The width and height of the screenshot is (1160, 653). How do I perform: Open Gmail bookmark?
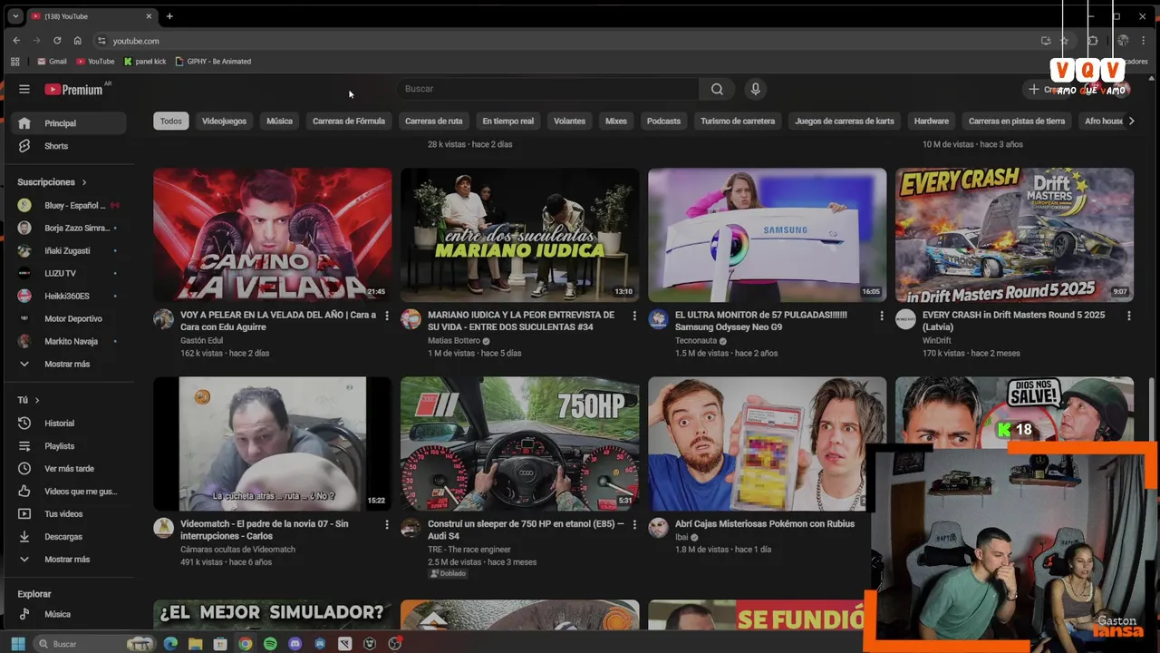coord(52,62)
